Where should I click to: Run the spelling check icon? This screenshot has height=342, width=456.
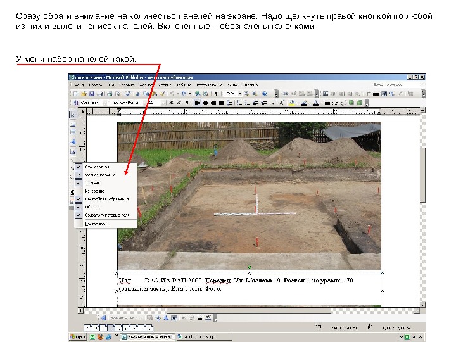point(128,93)
